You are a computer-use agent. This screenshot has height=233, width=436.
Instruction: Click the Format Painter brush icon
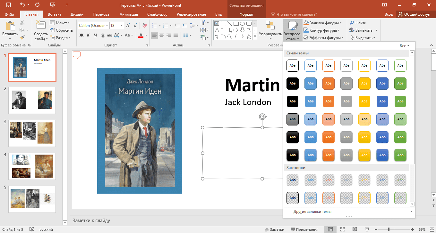[x=22, y=37]
